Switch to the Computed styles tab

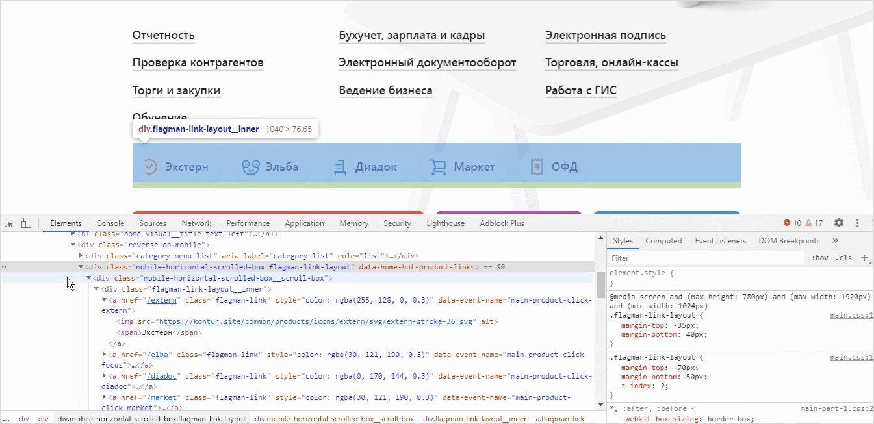(x=663, y=240)
